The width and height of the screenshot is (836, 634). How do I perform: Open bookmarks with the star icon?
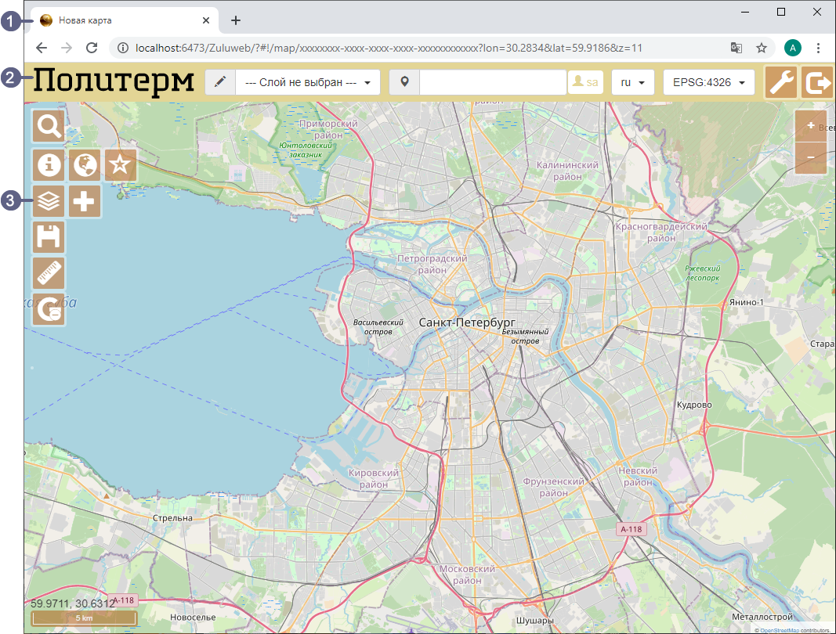(x=120, y=165)
